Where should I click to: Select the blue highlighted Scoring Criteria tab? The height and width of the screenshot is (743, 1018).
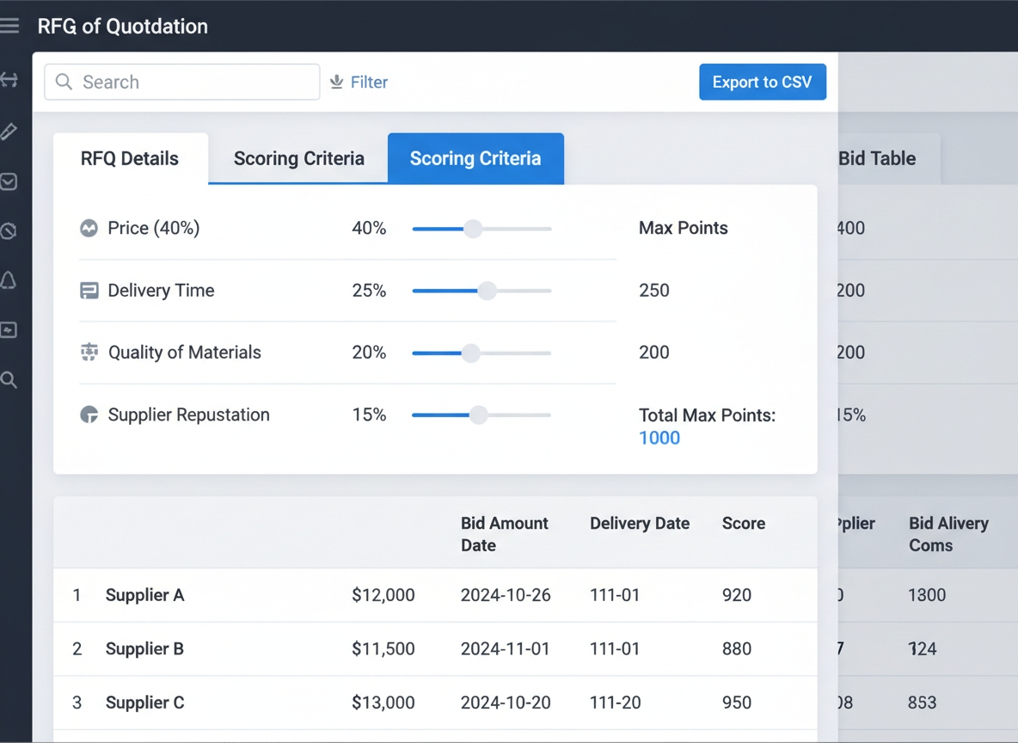tap(475, 159)
